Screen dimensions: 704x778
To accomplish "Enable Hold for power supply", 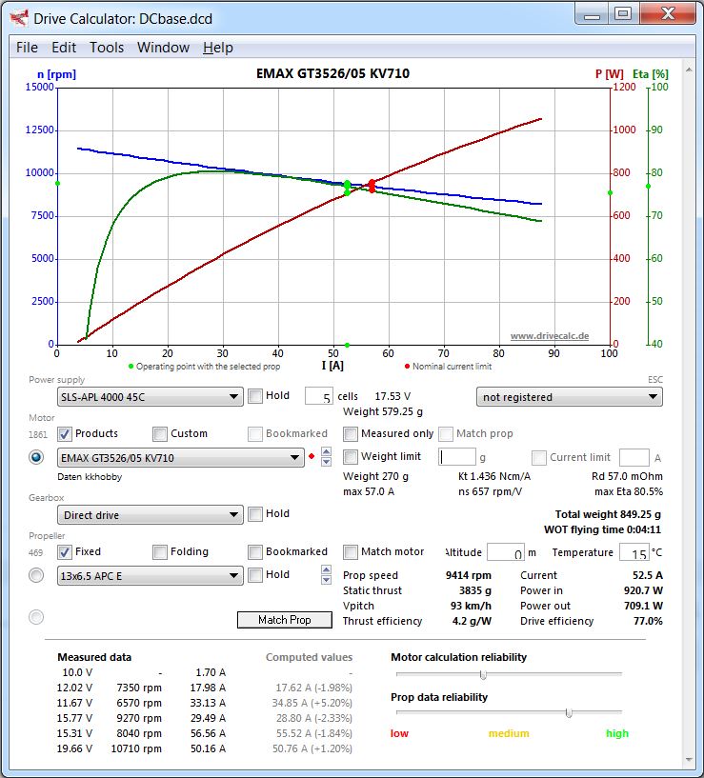I will (255, 396).
